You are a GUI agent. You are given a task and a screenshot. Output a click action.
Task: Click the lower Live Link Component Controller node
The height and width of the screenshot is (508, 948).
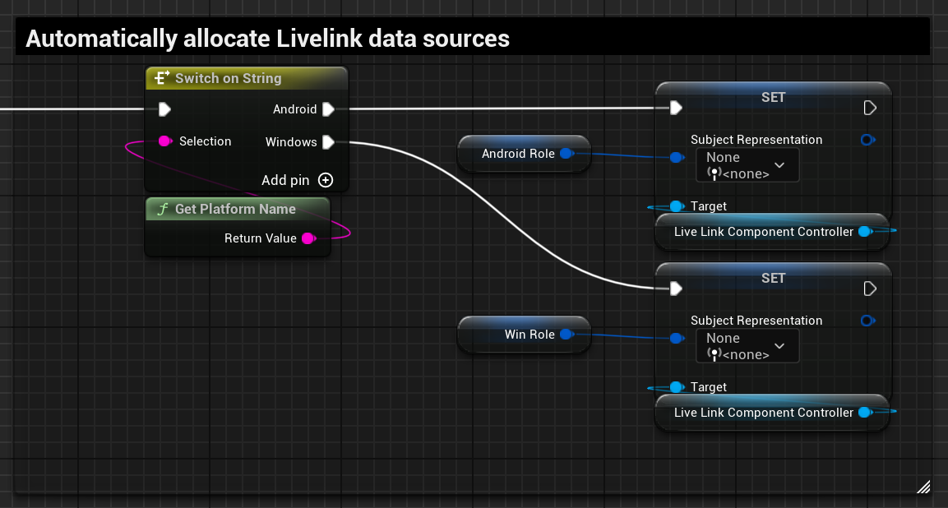coord(763,413)
